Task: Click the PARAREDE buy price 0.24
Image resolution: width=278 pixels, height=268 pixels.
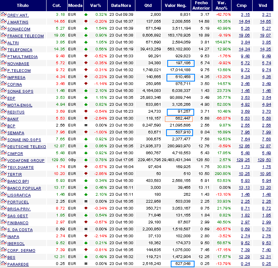Action: pyautogui.click(x=245, y=264)
